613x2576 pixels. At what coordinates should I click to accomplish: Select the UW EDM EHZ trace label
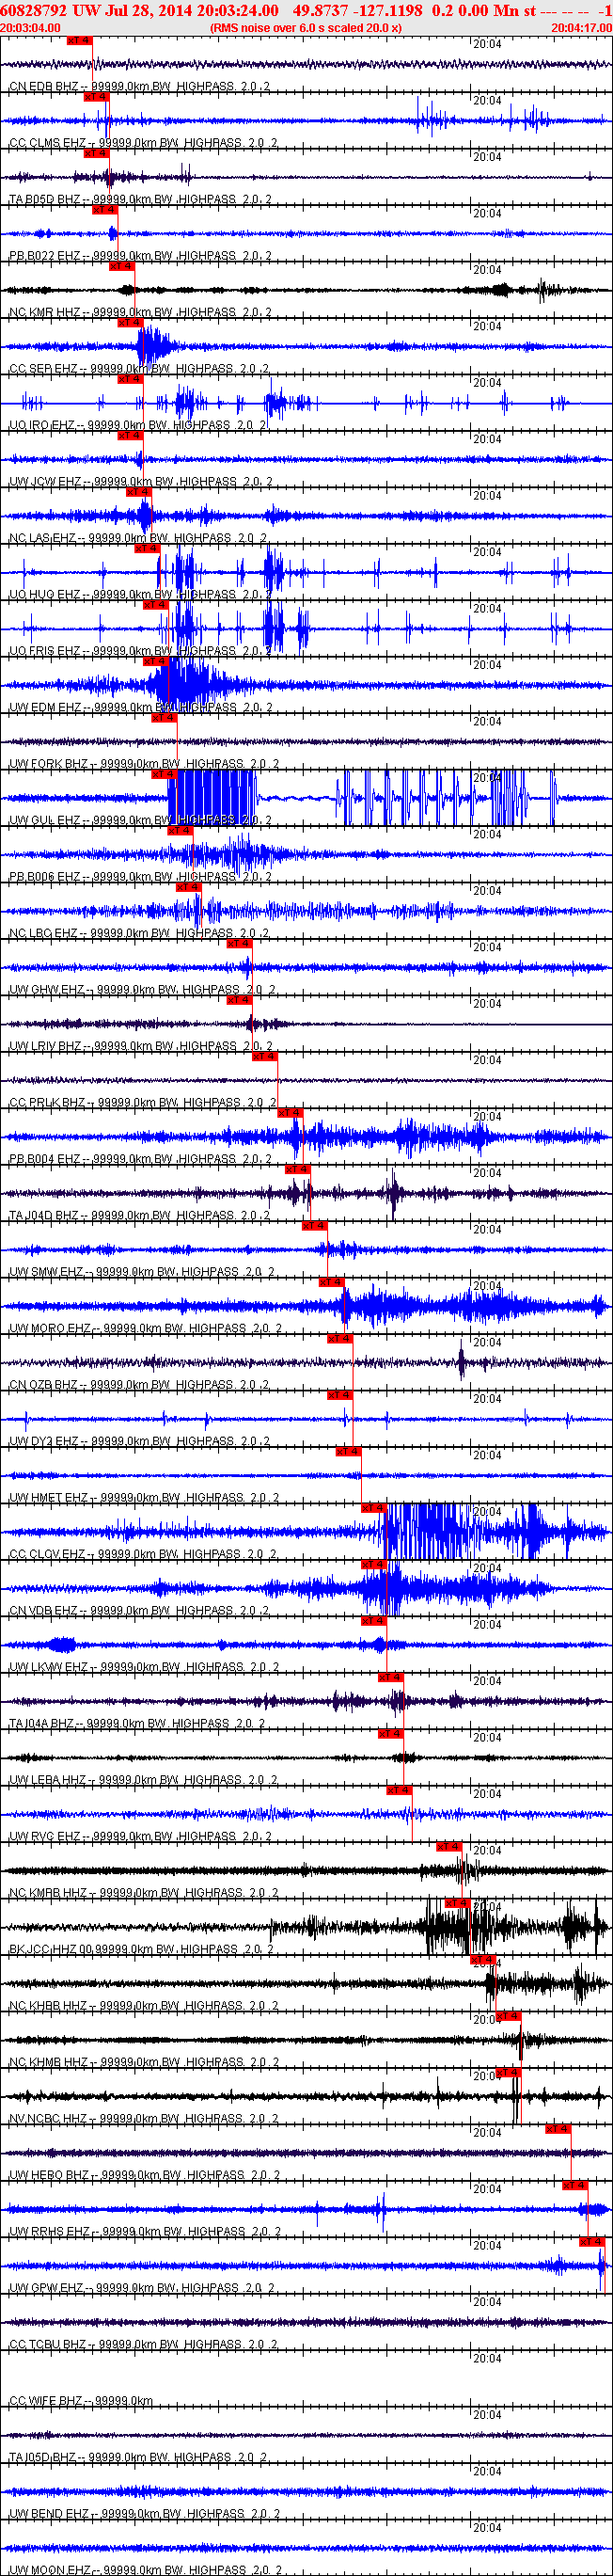141,708
